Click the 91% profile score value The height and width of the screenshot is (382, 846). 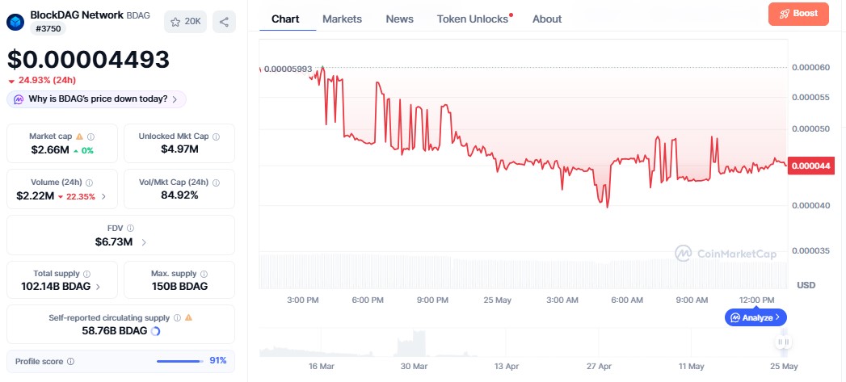click(218, 361)
